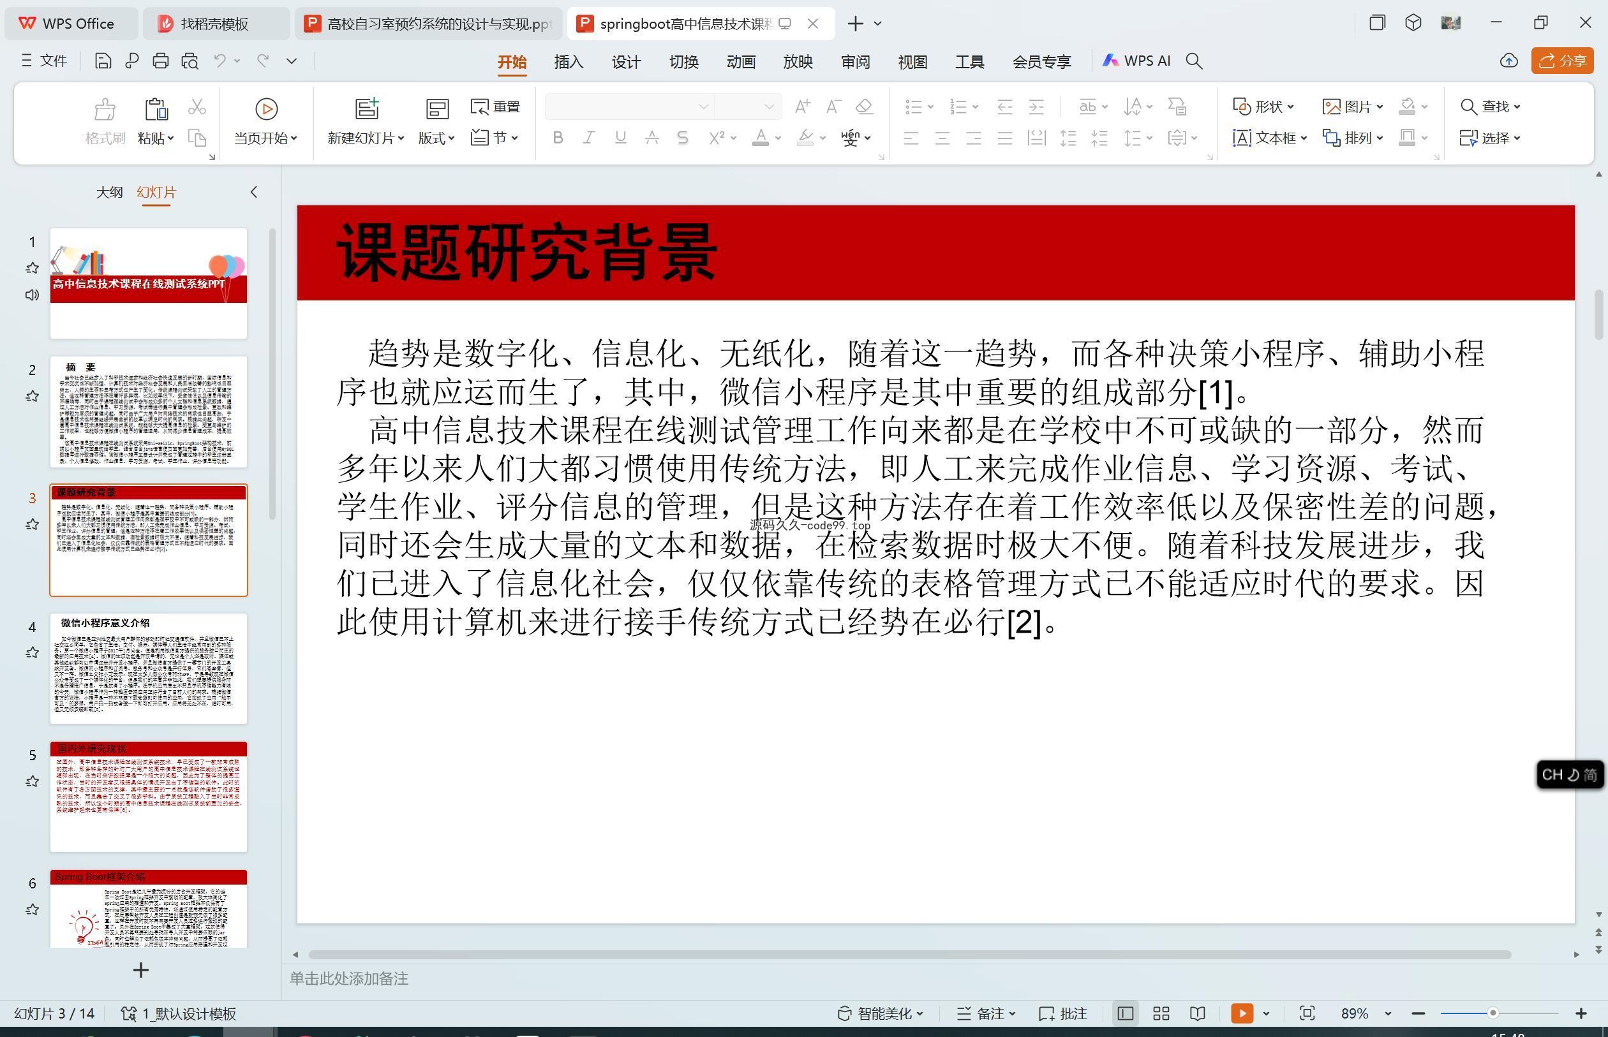This screenshot has width=1608, height=1037.
Task: Open font size combo box
Action: tap(747, 107)
